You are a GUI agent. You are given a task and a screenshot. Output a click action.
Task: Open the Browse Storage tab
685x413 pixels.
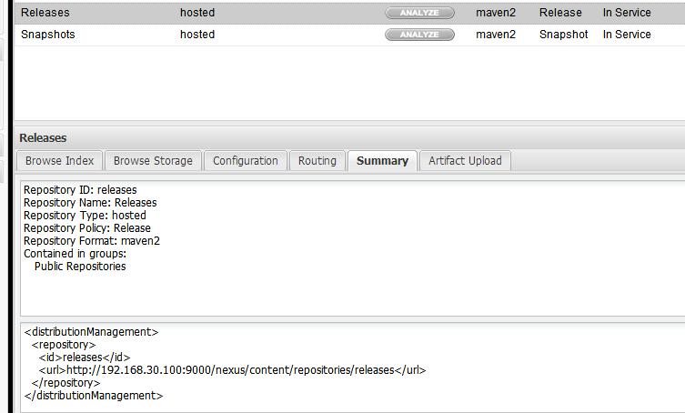coord(153,161)
